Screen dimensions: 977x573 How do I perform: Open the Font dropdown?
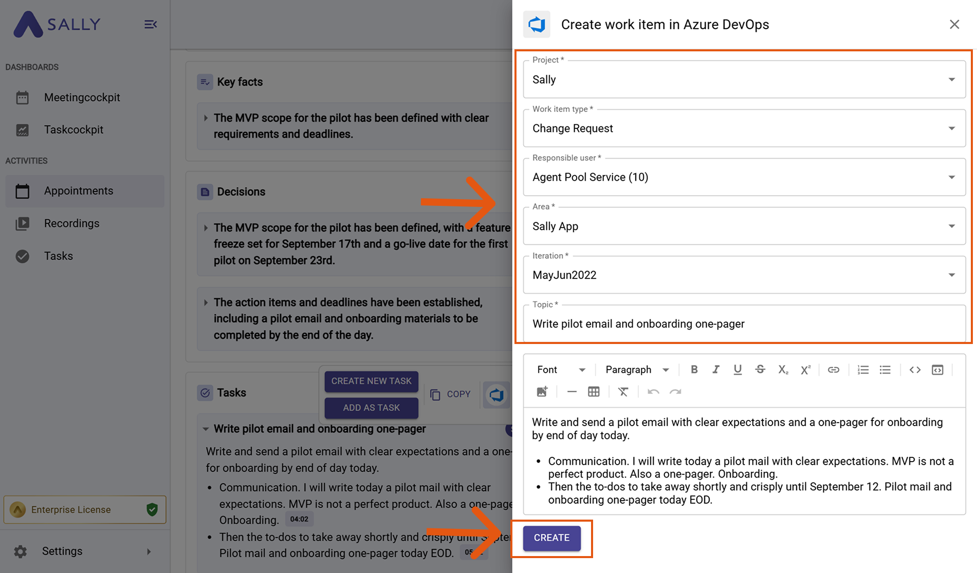pyautogui.click(x=561, y=370)
